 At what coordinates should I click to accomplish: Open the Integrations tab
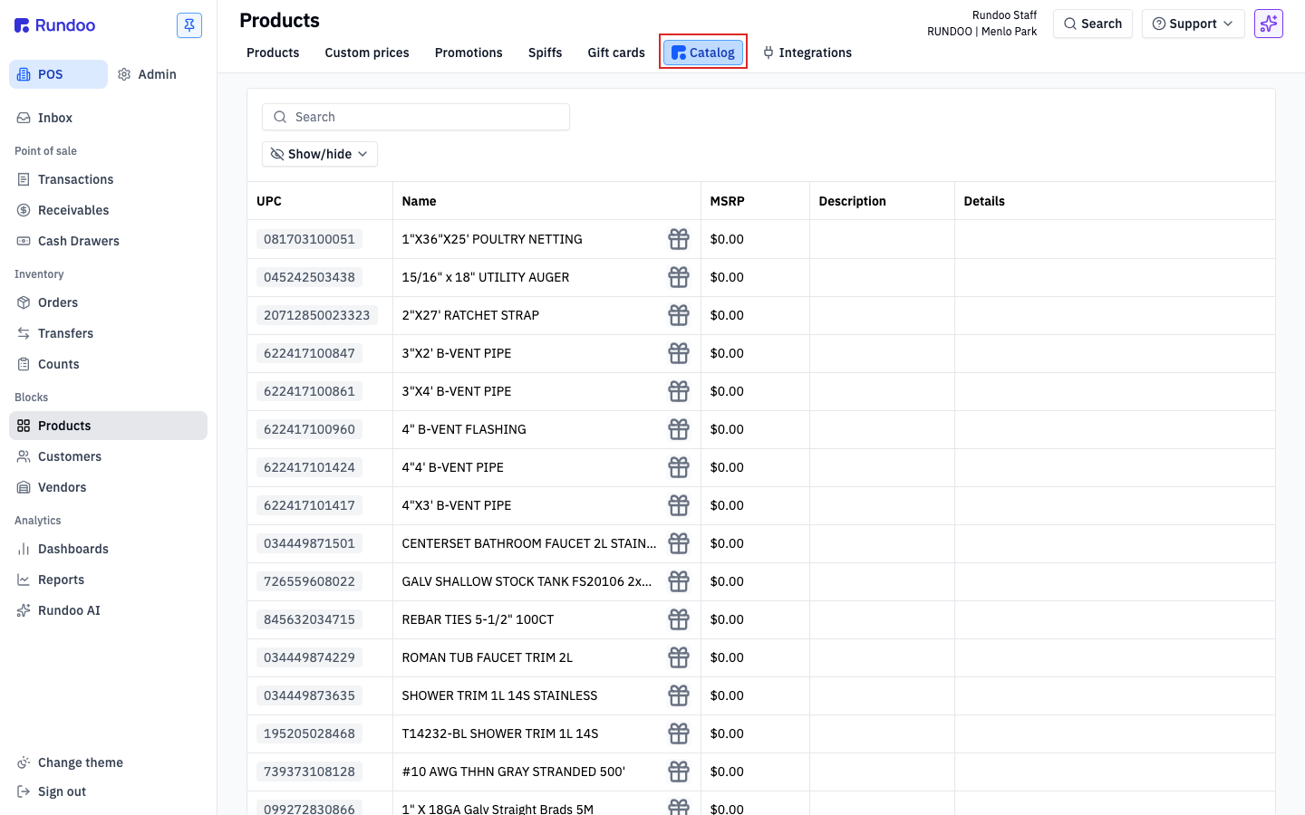tap(807, 53)
